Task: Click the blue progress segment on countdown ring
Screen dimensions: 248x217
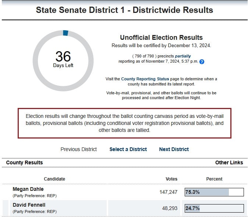Action: pos(65,33)
